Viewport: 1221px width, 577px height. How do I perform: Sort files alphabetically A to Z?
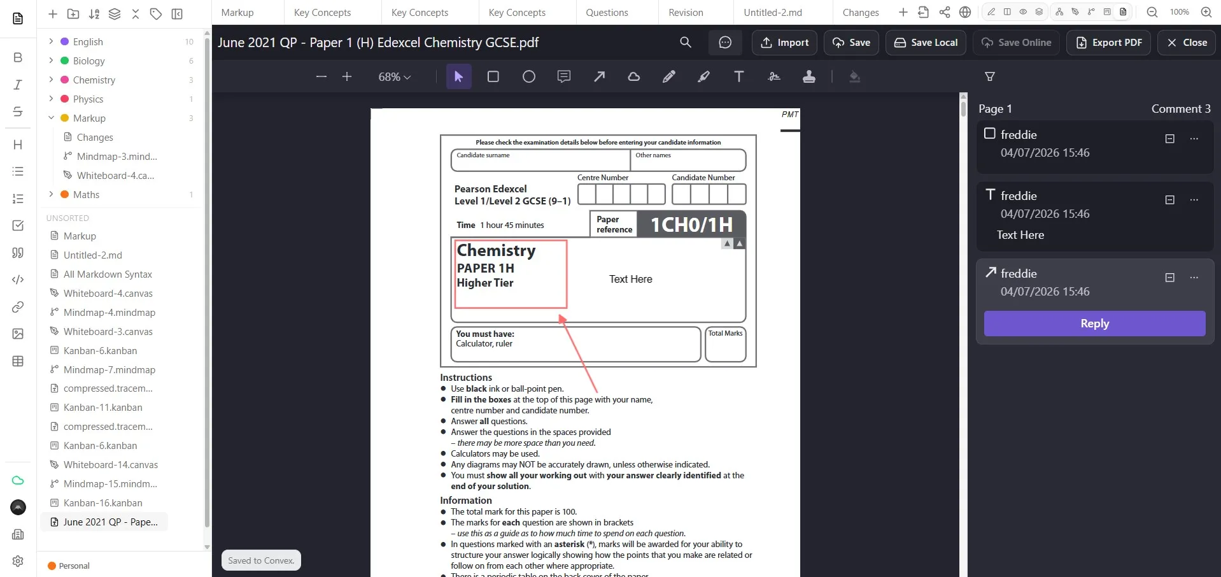coord(94,13)
